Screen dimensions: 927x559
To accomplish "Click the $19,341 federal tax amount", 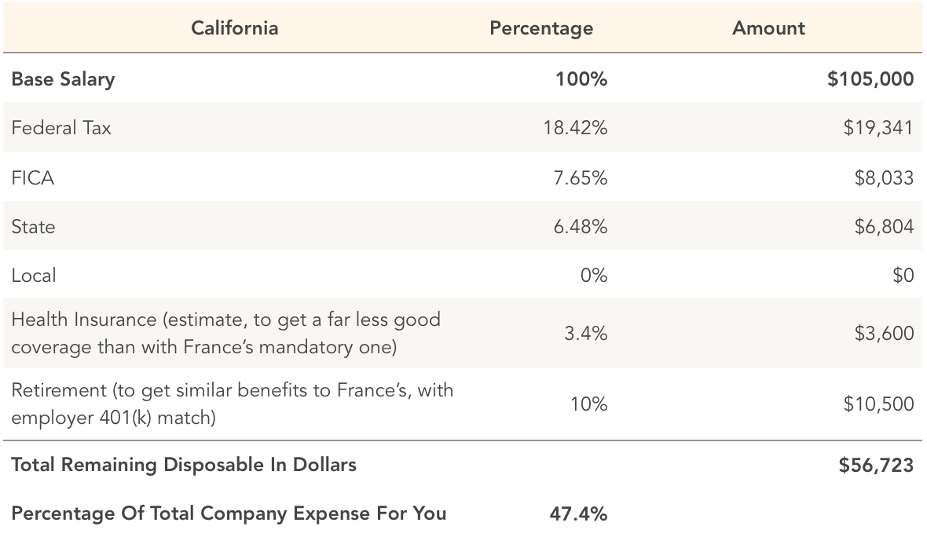I will [878, 128].
